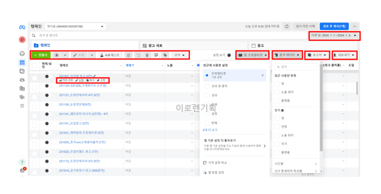Click the duplicate icon in toolbar
Image resolution: width=381 pixels, height=194 pixels.
click(x=56, y=55)
